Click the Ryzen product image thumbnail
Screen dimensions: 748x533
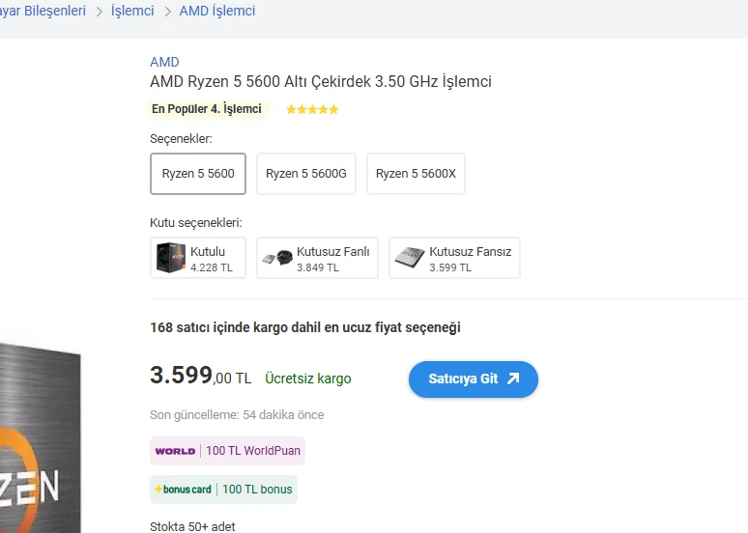point(39,444)
